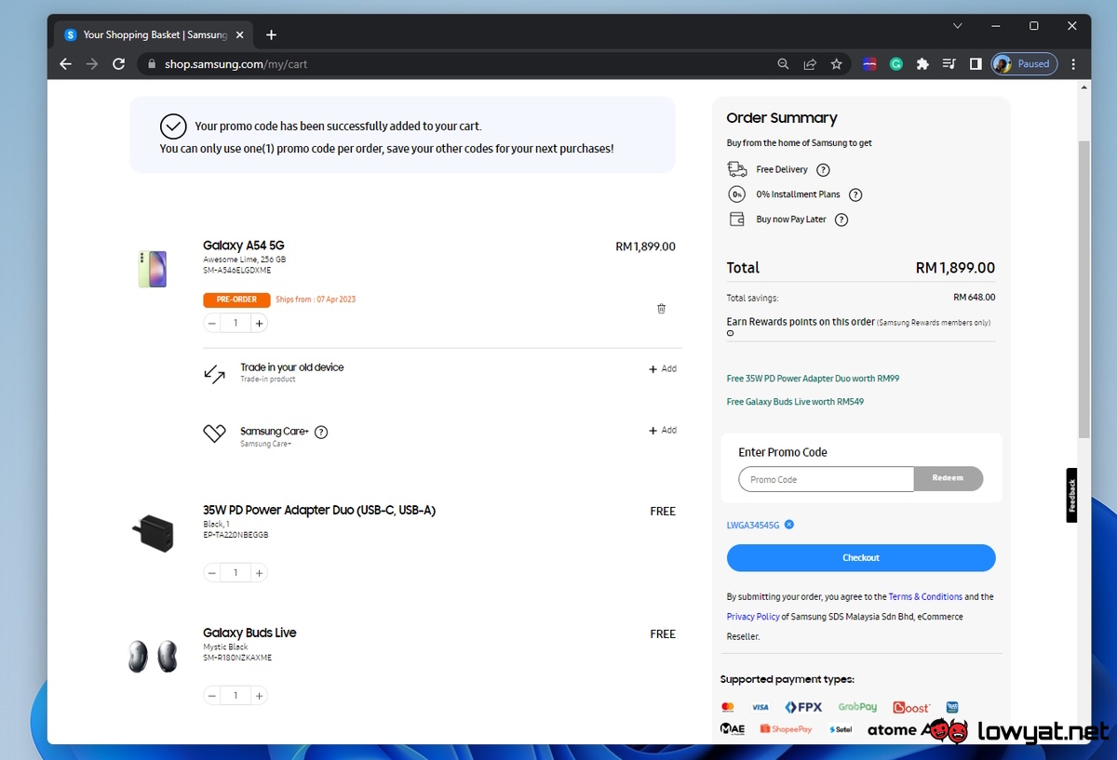The height and width of the screenshot is (760, 1117).
Task: Add Samsung Care+ to the order
Action: pos(663,431)
